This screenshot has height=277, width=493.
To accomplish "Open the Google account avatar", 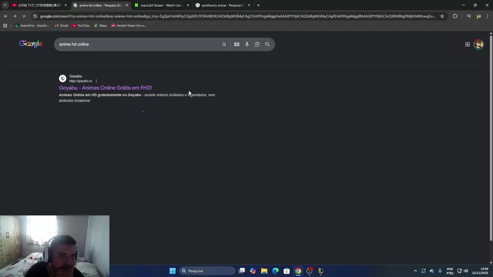I will [x=479, y=44].
